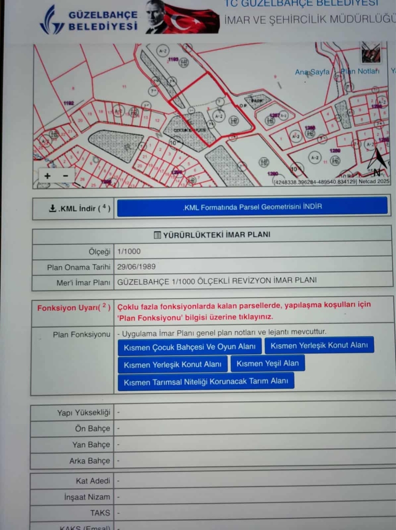Click the Ölçeği row label

(99, 252)
